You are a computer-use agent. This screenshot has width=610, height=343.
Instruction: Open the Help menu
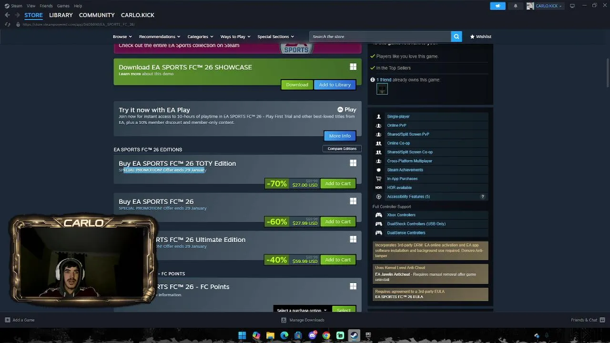click(78, 6)
